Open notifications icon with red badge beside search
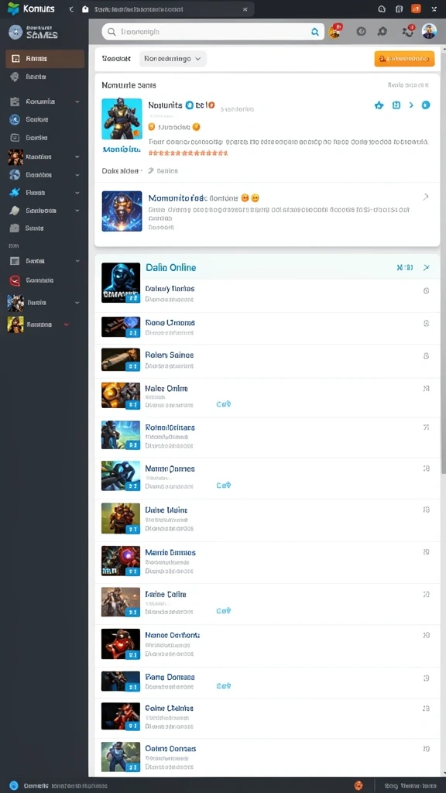 (334, 31)
